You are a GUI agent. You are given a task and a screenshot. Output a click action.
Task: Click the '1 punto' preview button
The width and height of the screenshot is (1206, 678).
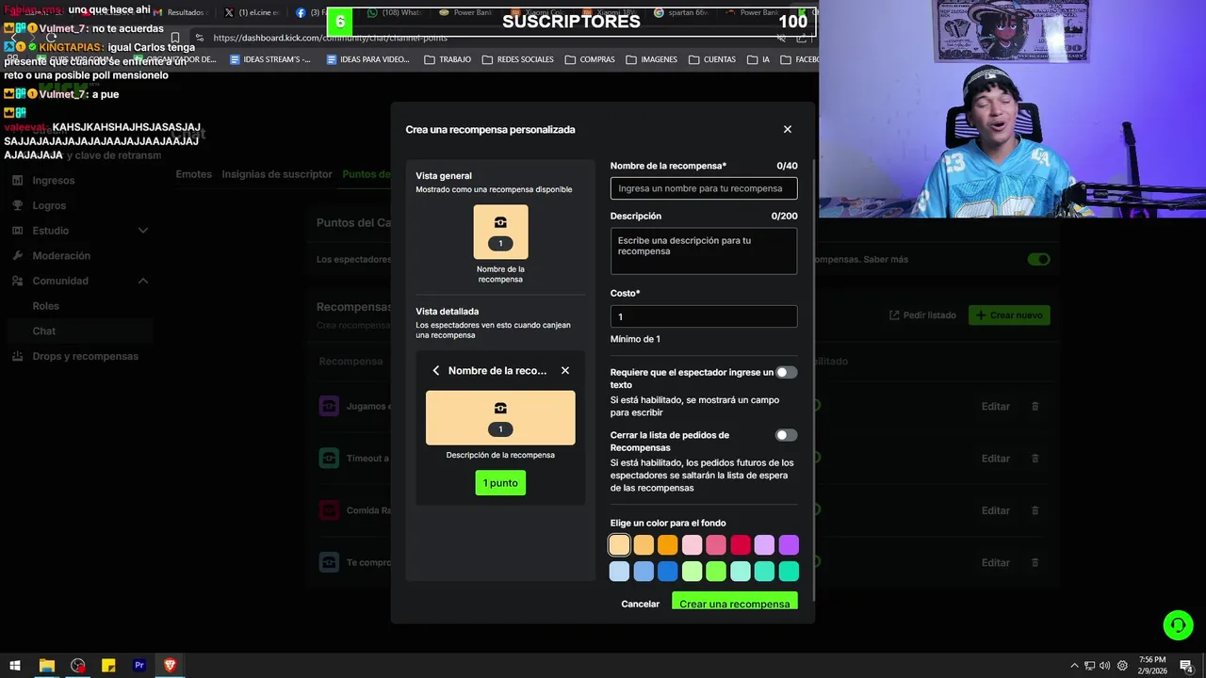[x=500, y=483]
